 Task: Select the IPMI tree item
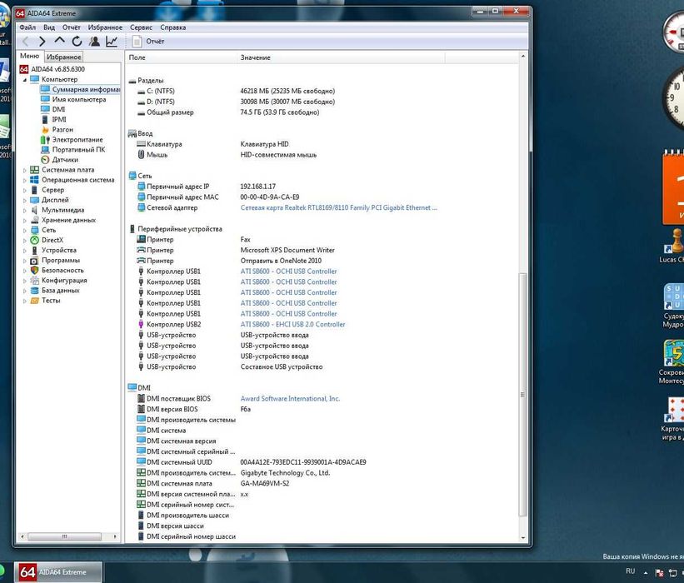(x=59, y=119)
